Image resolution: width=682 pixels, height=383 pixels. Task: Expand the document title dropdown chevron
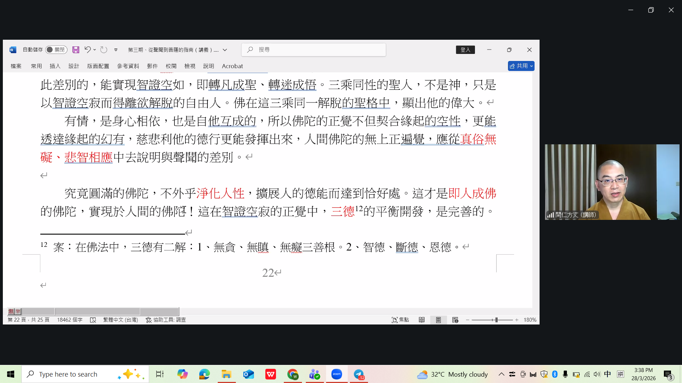225,50
